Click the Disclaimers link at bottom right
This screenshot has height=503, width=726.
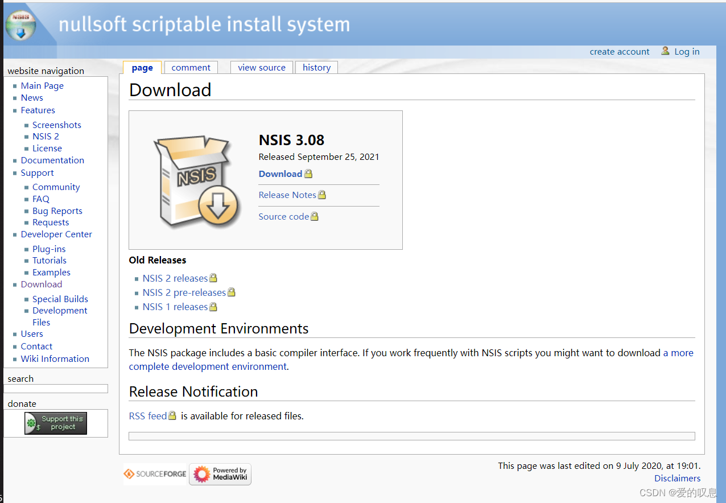[x=677, y=478]
